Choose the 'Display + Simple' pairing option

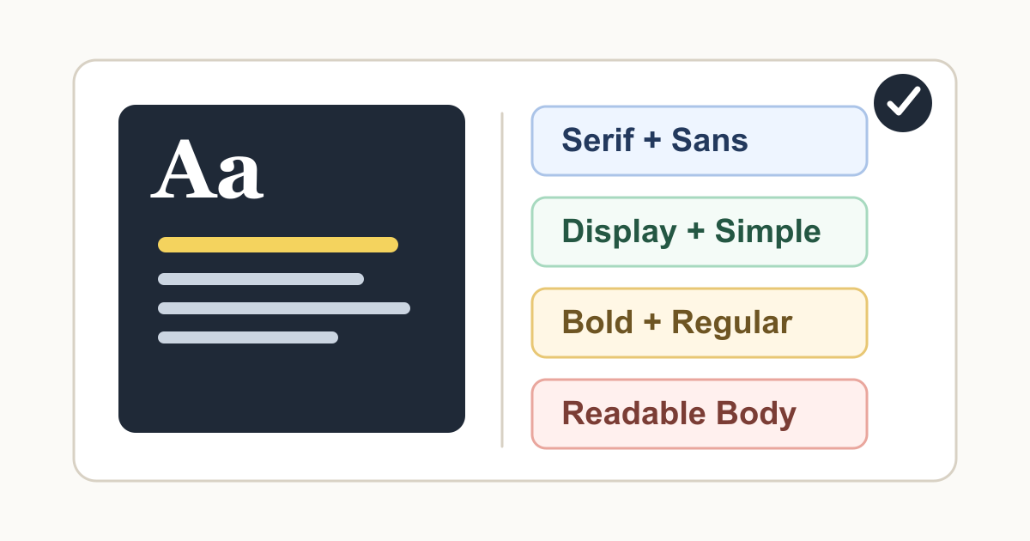coord(699,232)
